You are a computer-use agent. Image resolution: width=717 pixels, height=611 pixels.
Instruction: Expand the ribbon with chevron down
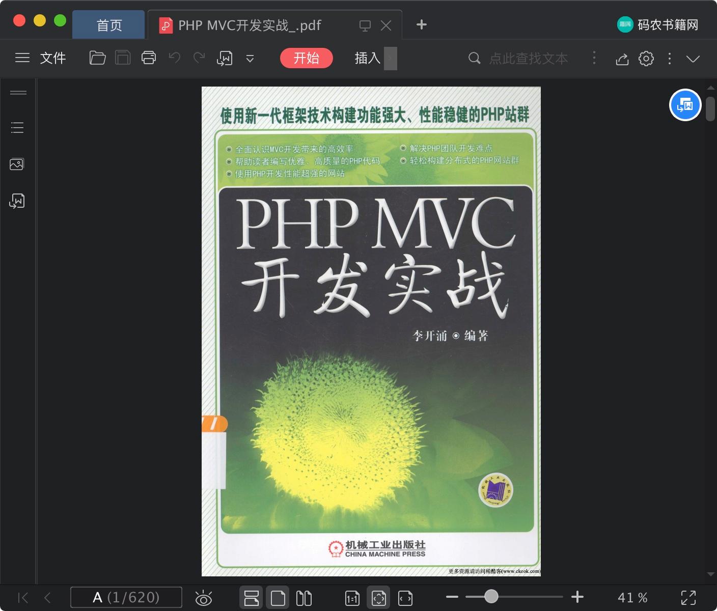pyautogui.click(x=693, y=59)
